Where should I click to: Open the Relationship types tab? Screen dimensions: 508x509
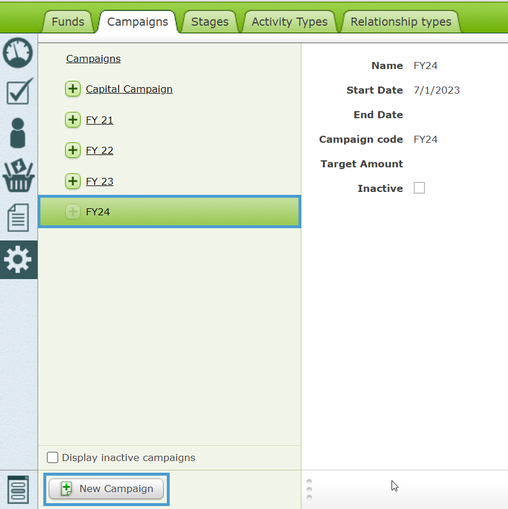point(401,22)
